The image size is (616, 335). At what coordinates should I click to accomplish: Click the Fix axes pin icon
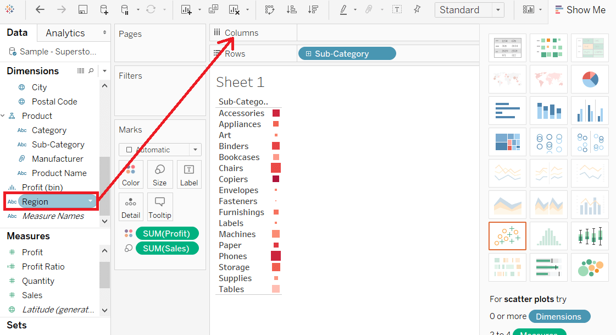point(417,9)
